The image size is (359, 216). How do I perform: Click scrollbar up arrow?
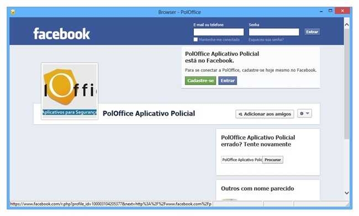[347, 24]
